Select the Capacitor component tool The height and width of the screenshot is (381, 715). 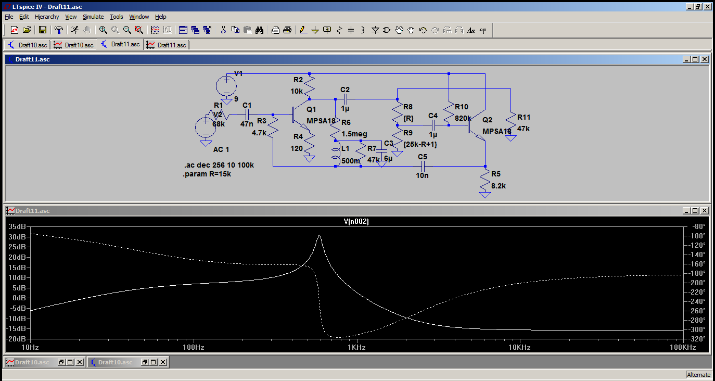(351, 30)
